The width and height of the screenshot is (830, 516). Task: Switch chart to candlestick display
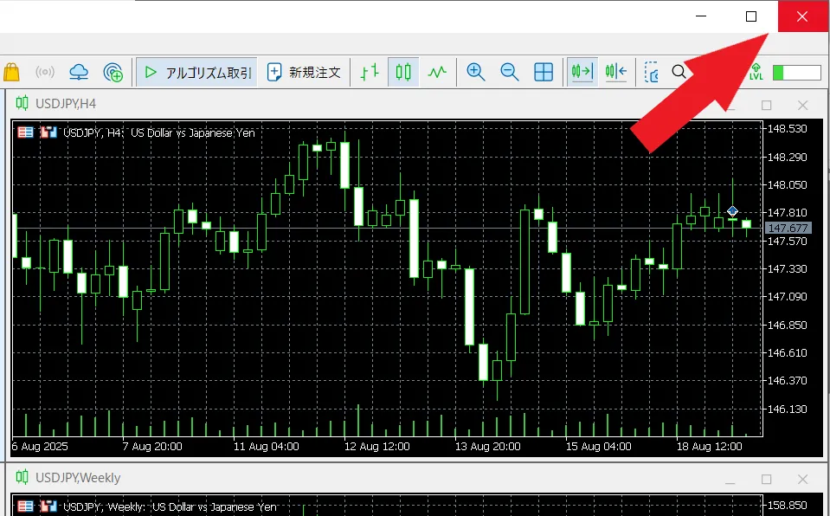coord(403,72)
